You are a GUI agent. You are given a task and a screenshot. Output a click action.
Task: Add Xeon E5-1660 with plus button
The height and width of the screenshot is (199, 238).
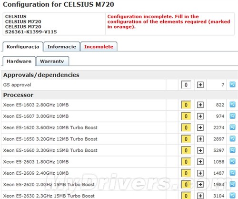200,150
